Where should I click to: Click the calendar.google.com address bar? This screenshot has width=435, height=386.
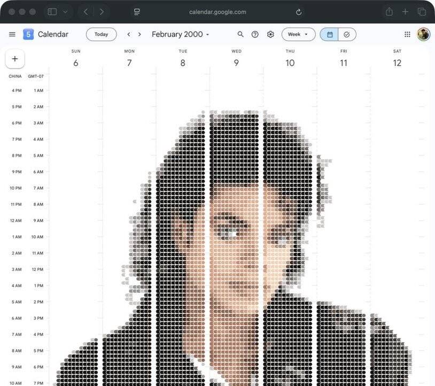[217, 12]
